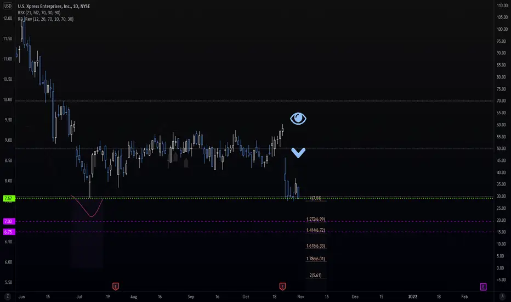Click the 9.00 value on left price scale
Image resolution: width=511 pixels, height=302 pixels.
pyautogui.click(x=8, y=140)
